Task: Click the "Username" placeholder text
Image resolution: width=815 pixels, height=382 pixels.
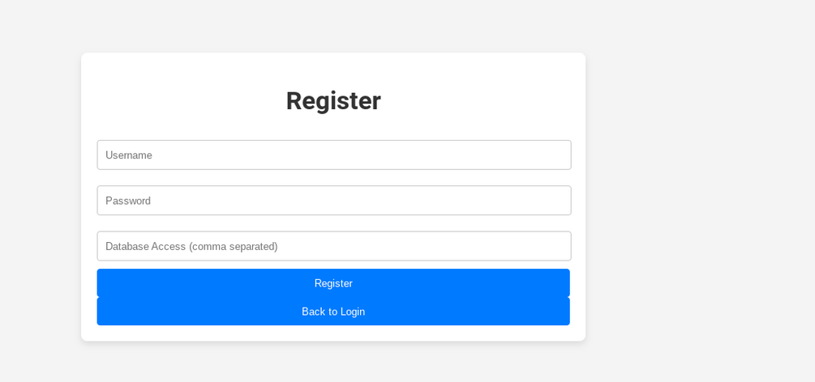Action: pos(129,155)
